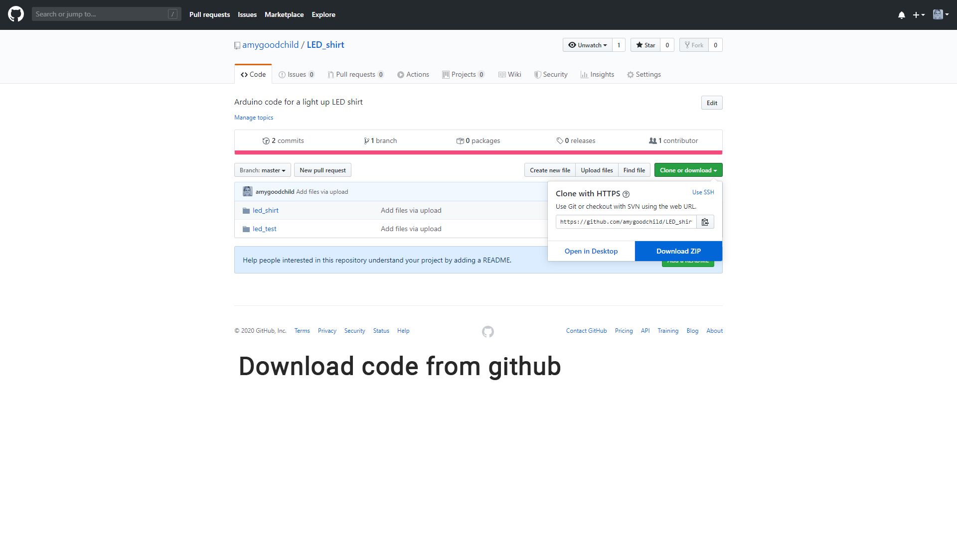Image resolution: width=957 pixels, height=538 pixels.
Task: Click the Download ZIP button
Action: pyautogui.click(x=678, y=251)
